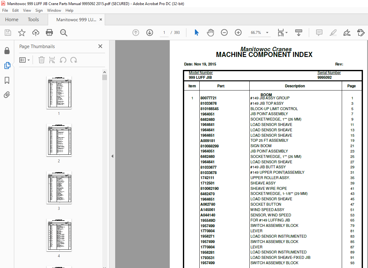
Task: Open the security lock panel in sidebar
Action: (7, 51)
